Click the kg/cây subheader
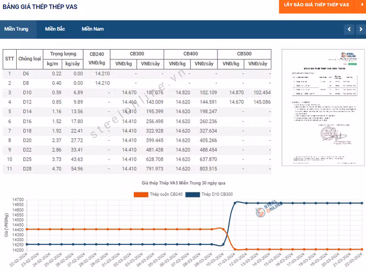The width and height of the screenshot is (366, 271). 73,64
